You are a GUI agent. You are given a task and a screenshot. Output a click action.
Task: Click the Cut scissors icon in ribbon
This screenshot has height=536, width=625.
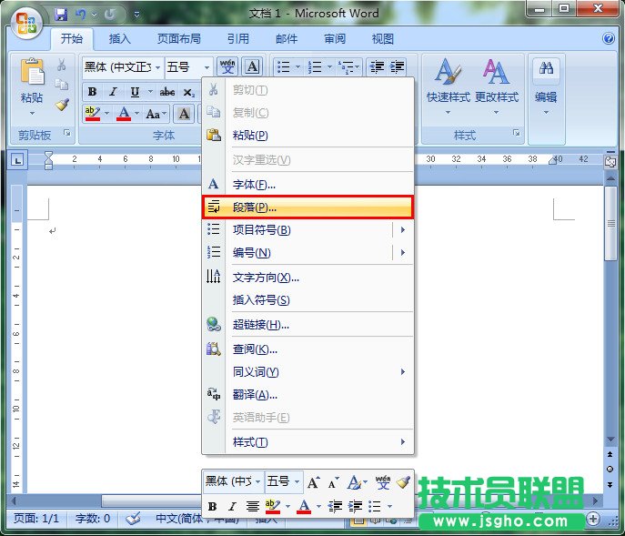tap(61, 65)
